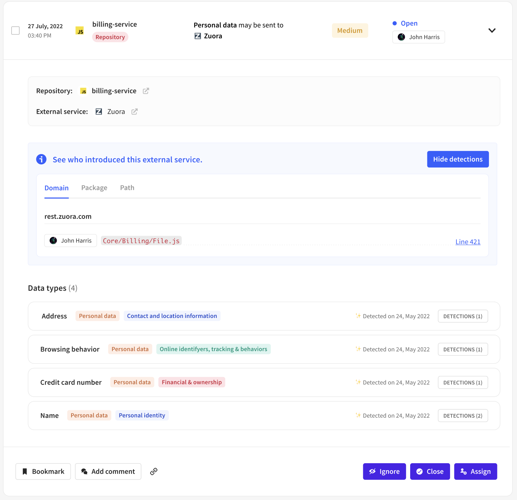Screen dimensions: 517x500
Task: Open billing-service repository via external link icon
Action: [146, 91]
